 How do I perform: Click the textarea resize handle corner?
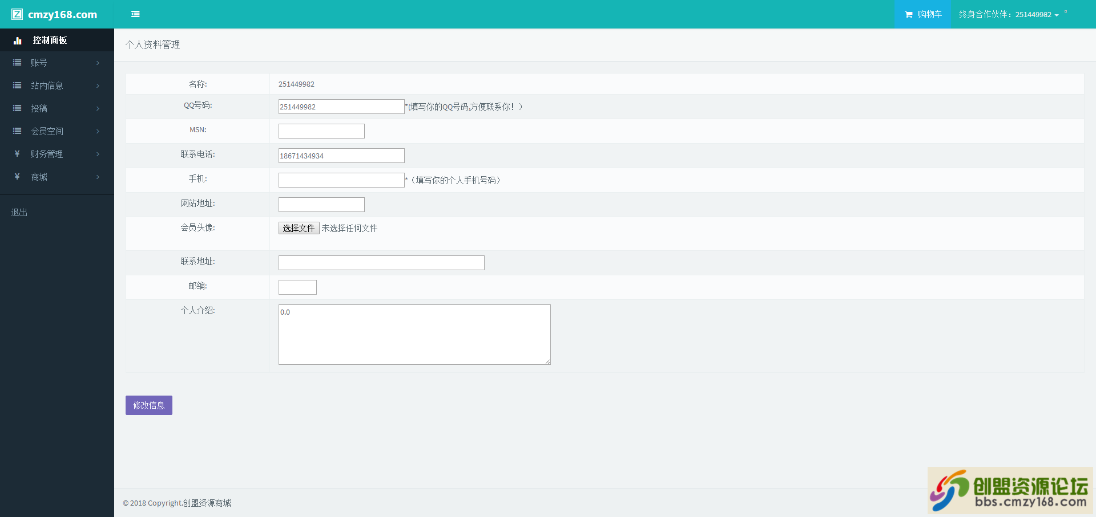coord(547,361)
